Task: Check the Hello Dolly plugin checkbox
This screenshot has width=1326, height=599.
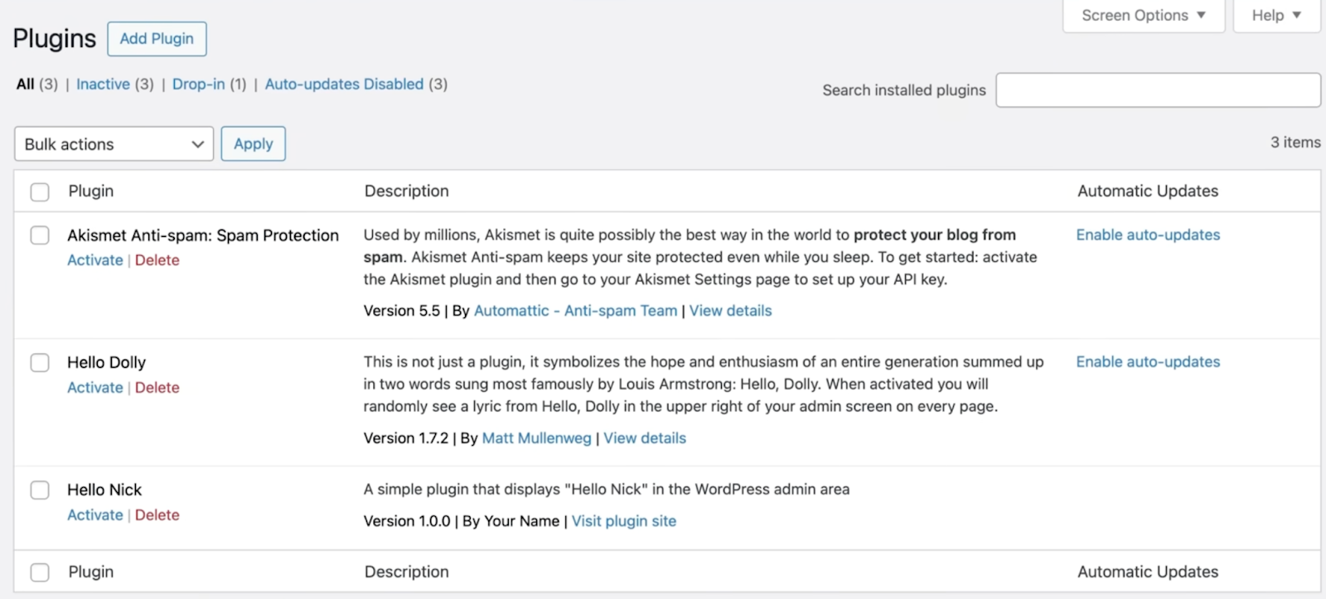Action: (39, 362)
